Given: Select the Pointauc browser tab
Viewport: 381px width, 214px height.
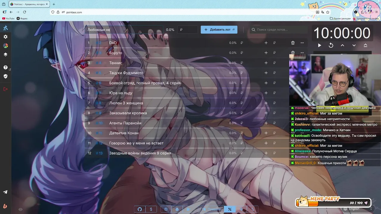Looking at the screenshot, I should coord(29,4).
